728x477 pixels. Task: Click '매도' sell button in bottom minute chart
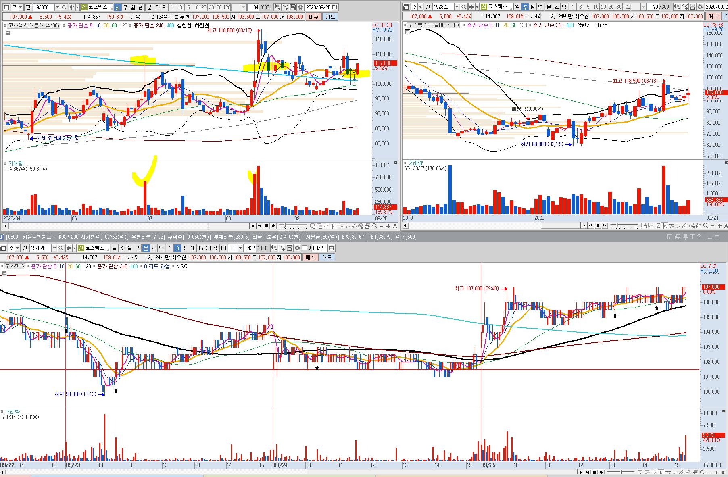click(x=327, y=257)
